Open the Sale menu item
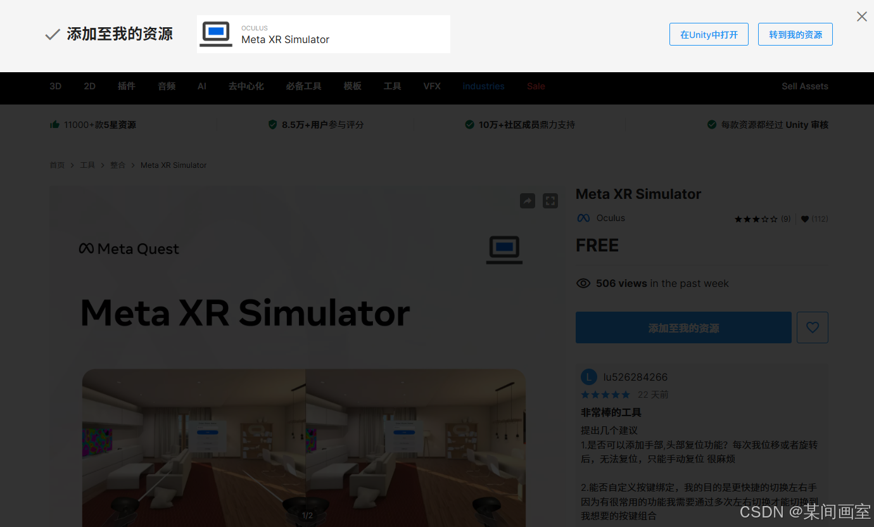The width and height of the screenshot is (874, 527). (536, 86)
